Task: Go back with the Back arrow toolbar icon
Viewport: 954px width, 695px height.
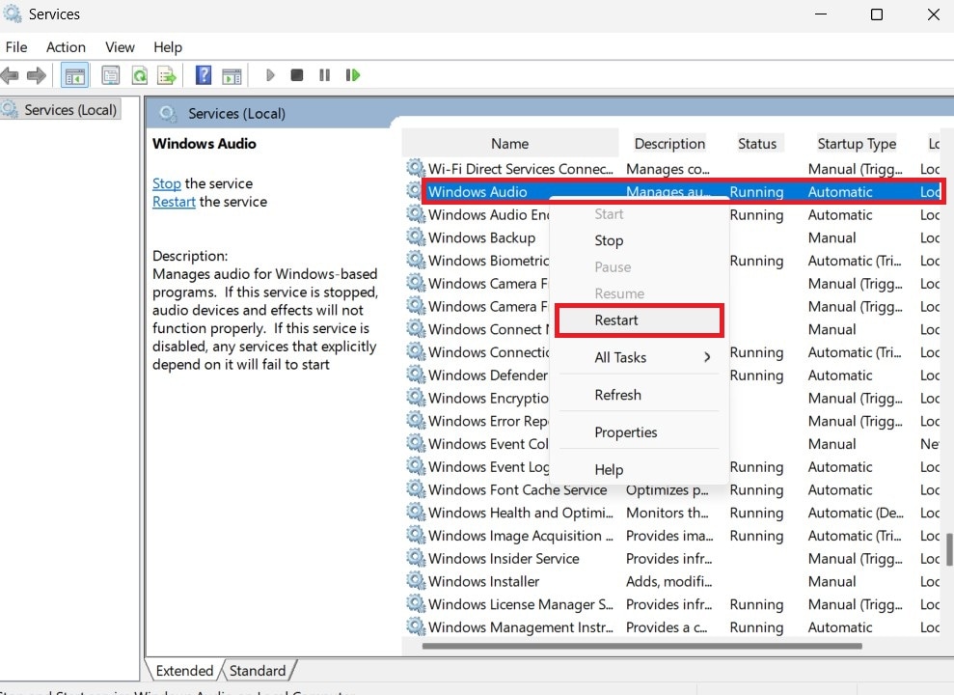Action: point(10,75)
